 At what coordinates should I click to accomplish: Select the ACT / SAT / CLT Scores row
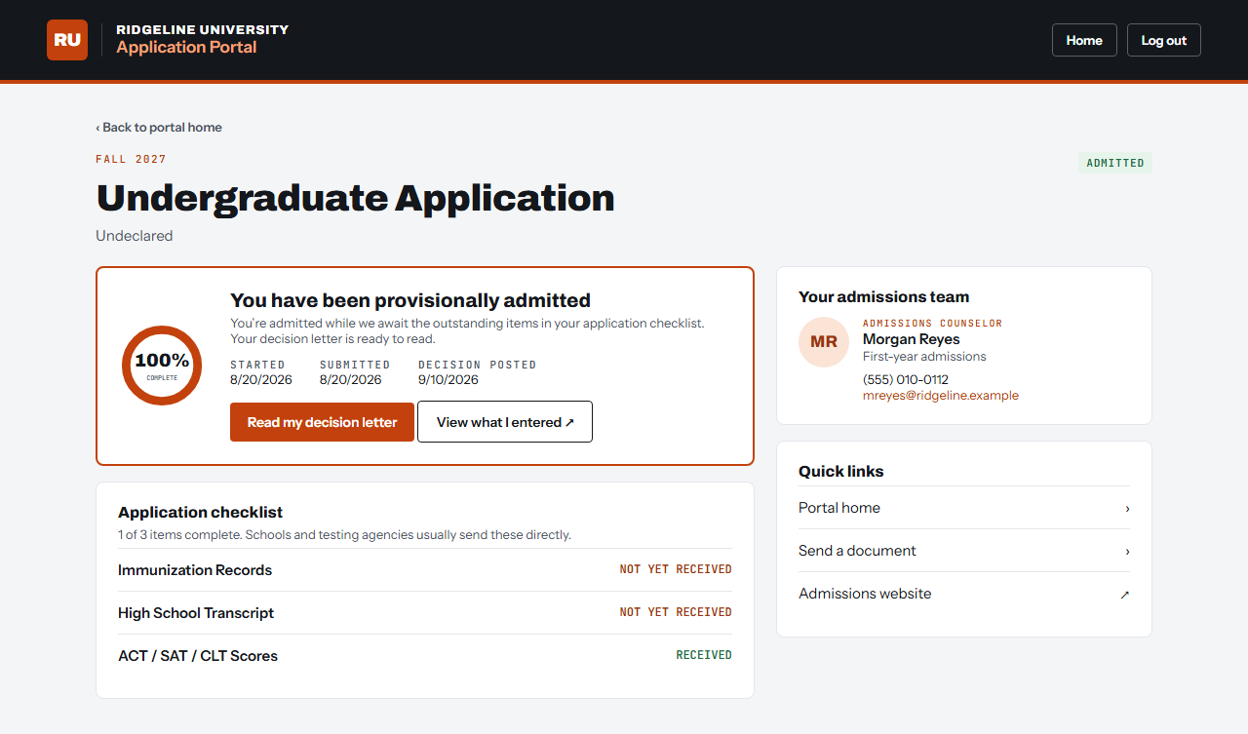coord(425,656)
